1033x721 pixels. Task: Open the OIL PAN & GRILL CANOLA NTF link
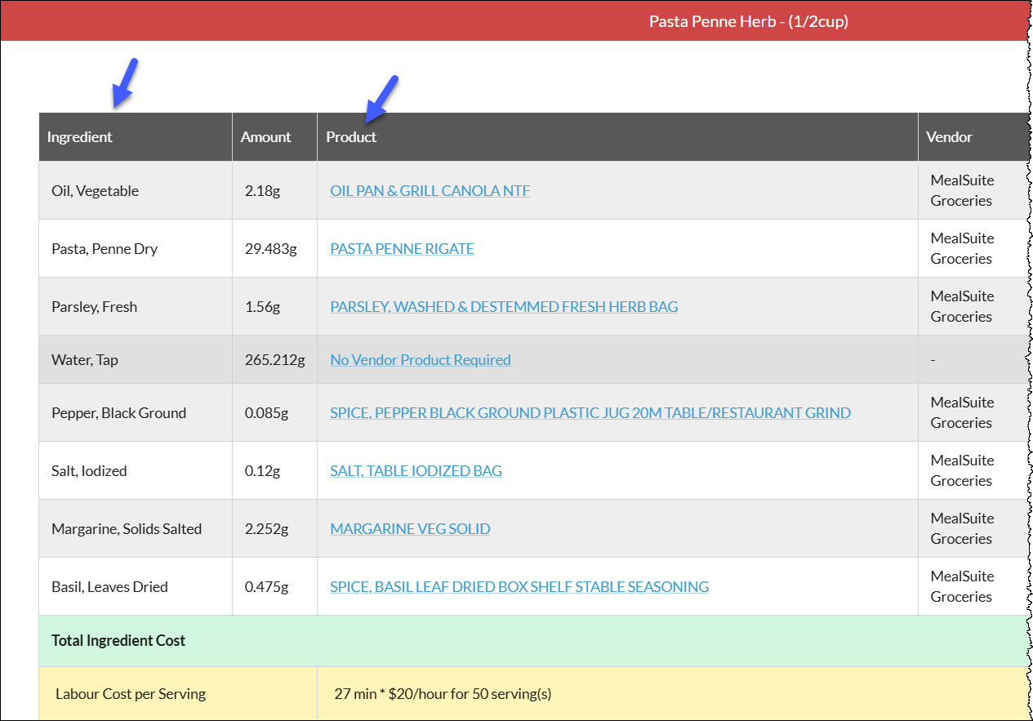[x=430, y=190]
